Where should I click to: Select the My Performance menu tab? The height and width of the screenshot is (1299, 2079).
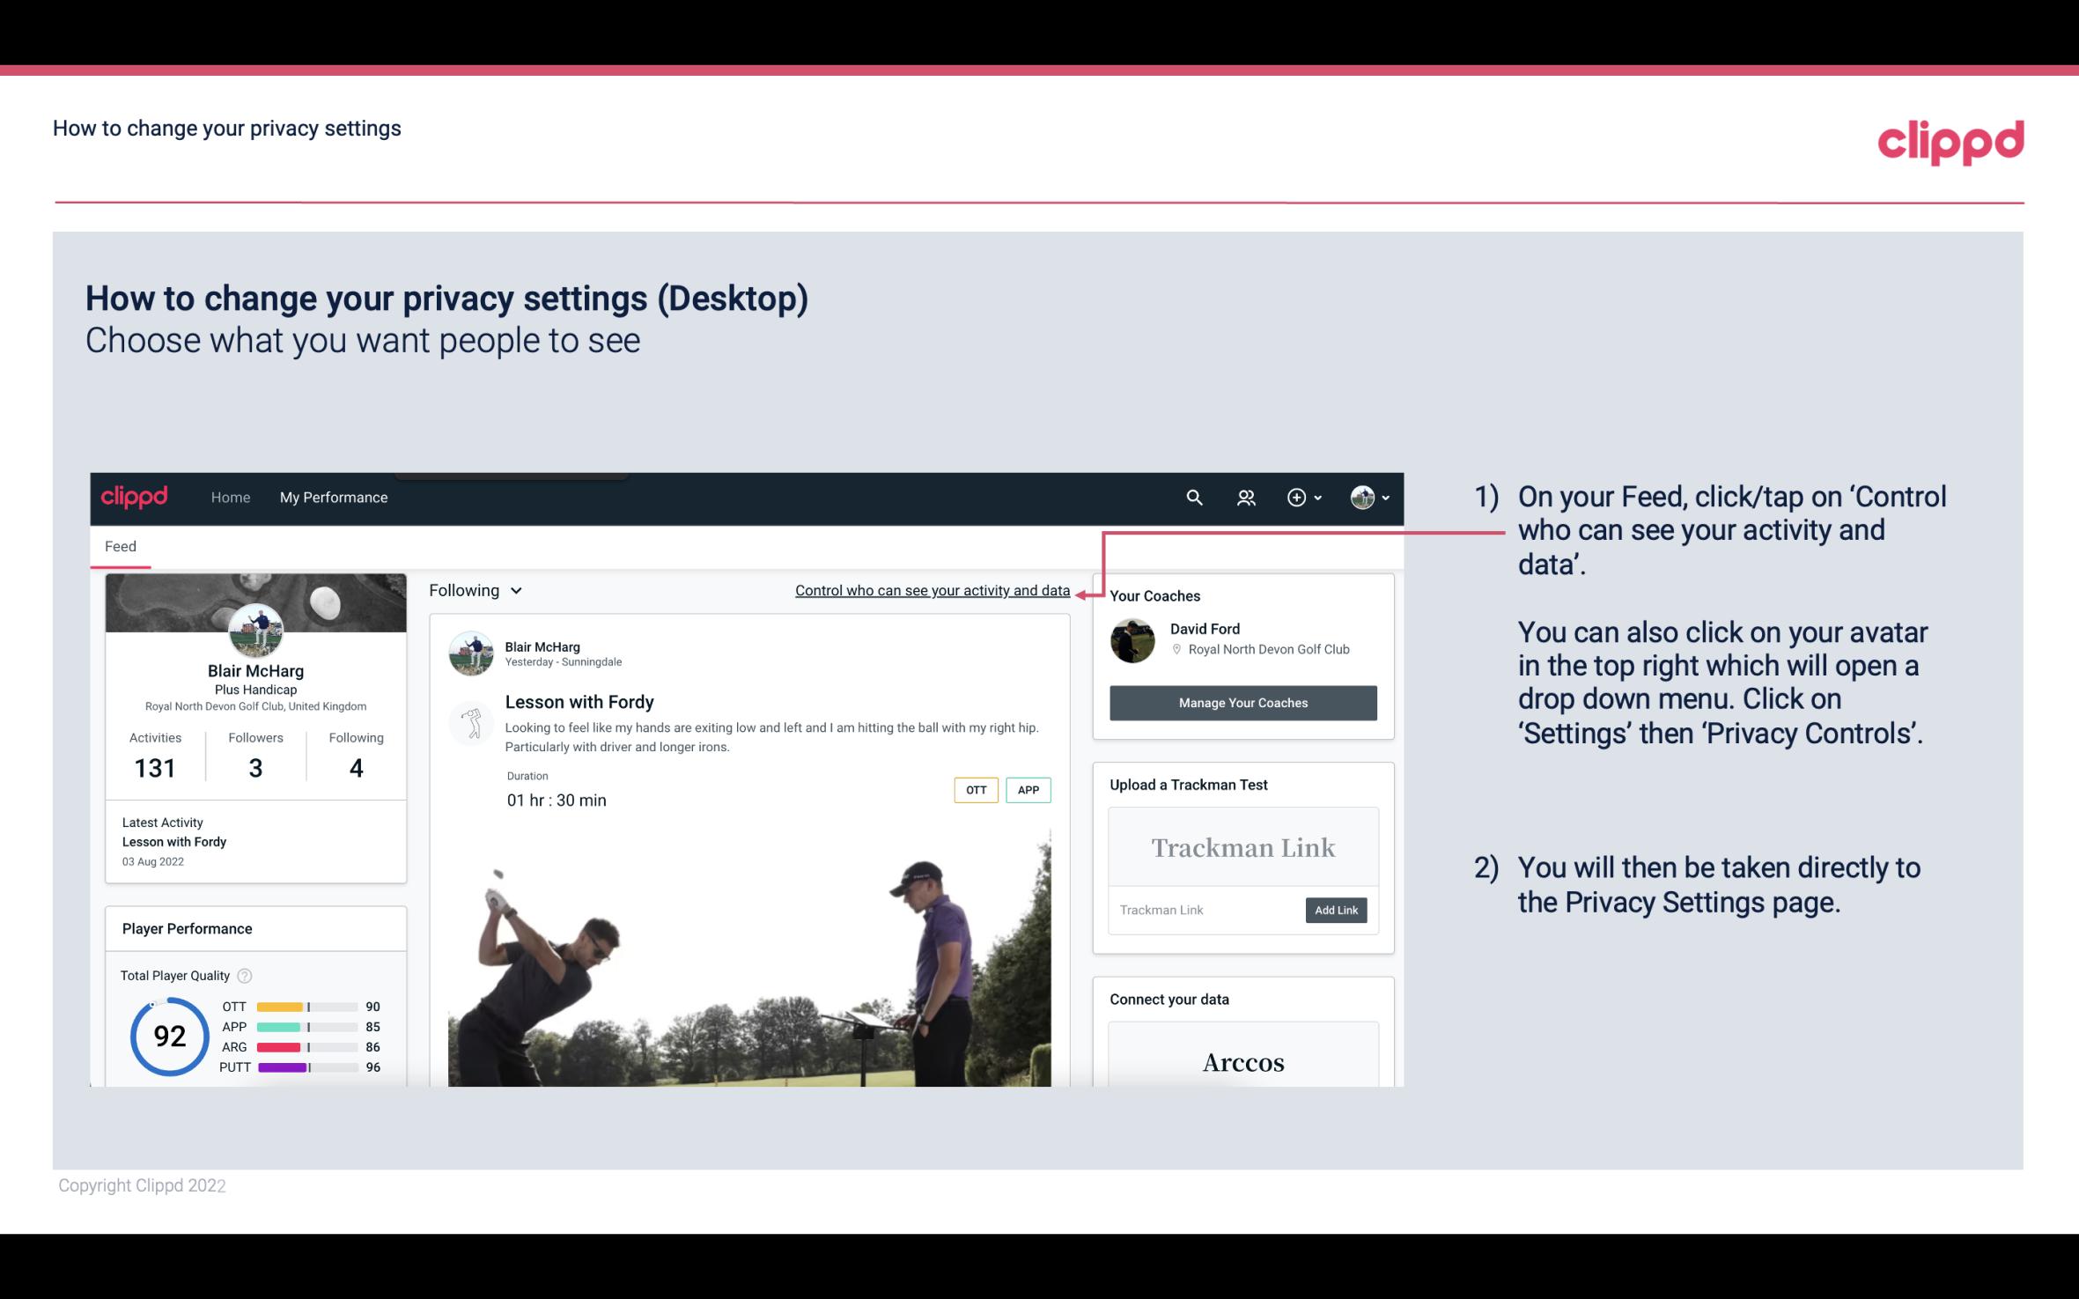(x=332, y=497)
